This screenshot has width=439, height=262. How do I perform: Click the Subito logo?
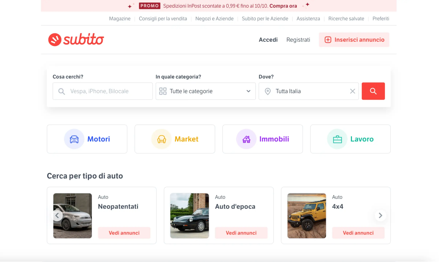76,39
